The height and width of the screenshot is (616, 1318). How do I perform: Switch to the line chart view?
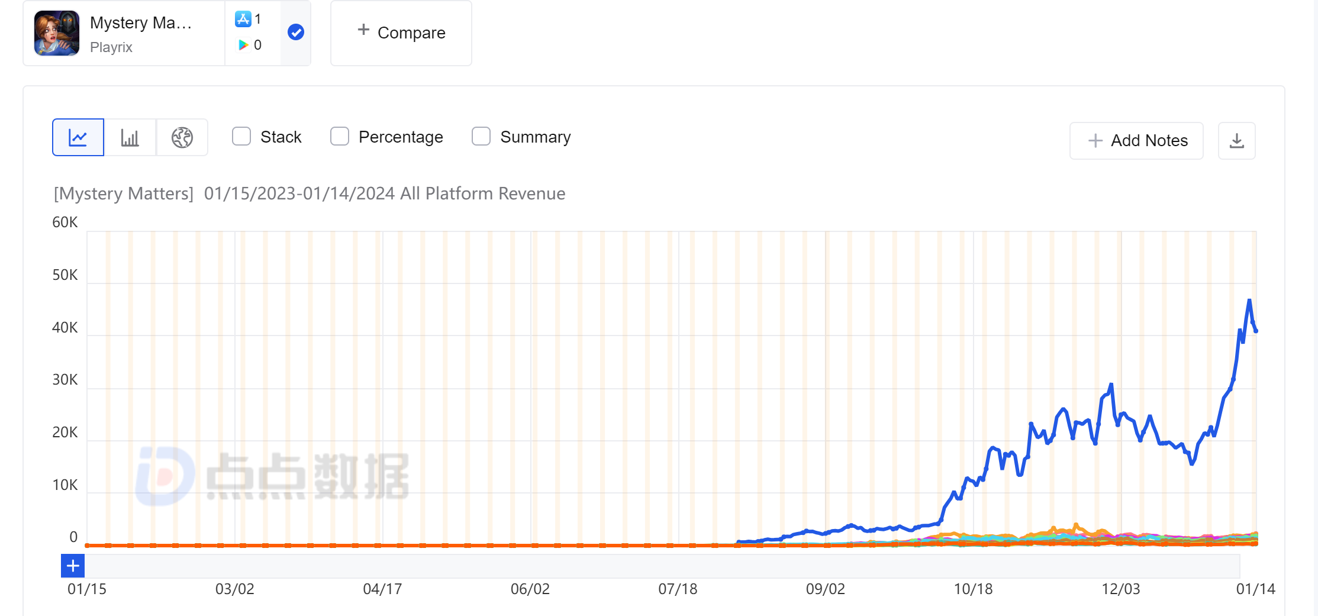[78, 137]
